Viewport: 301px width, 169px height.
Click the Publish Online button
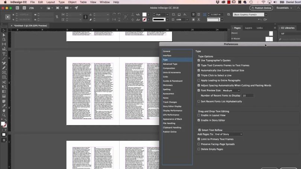coord(261,8)
